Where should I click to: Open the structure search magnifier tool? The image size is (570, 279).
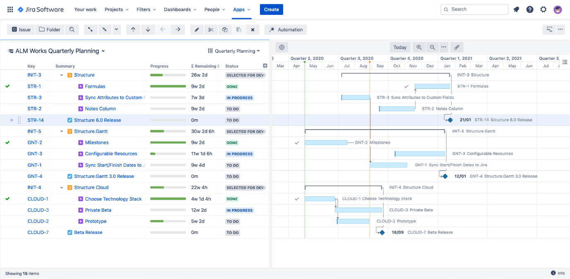click(x=72, y=30)
